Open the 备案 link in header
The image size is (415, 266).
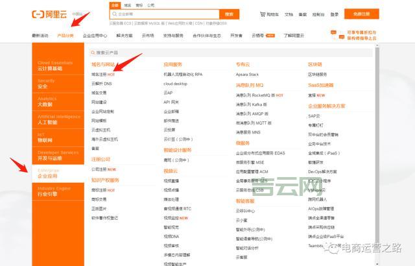[303, 14]
